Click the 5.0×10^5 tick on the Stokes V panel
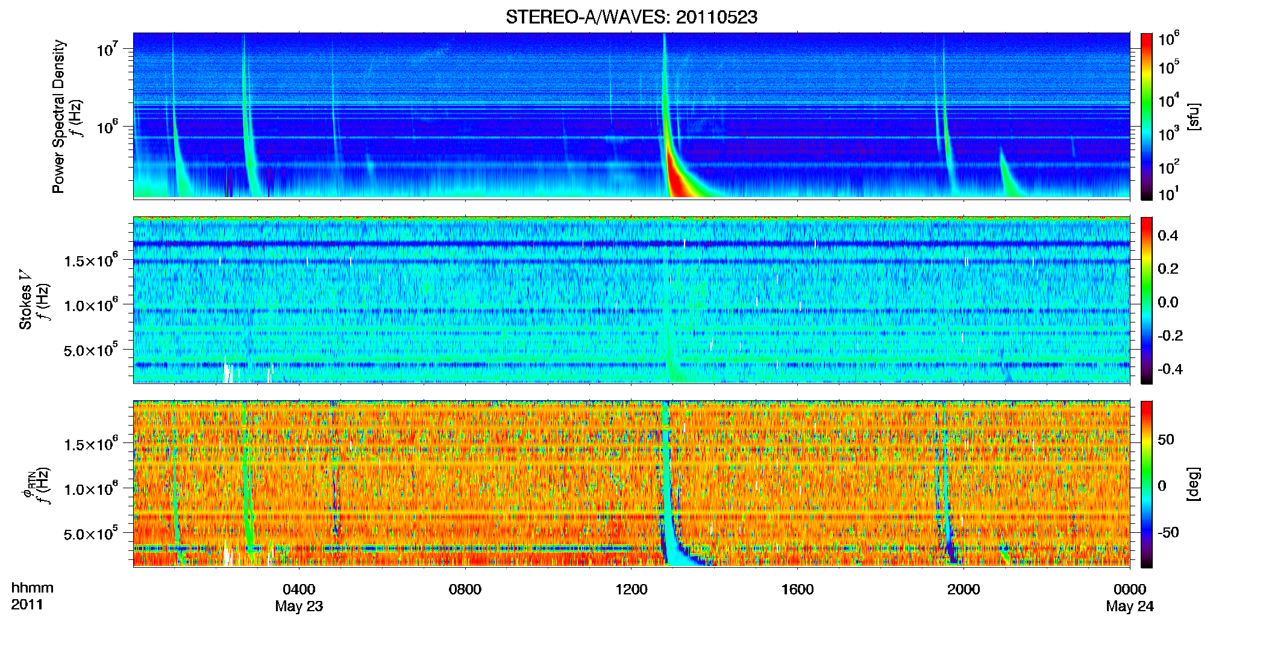1263x651 pixels. tap(92, 349)
